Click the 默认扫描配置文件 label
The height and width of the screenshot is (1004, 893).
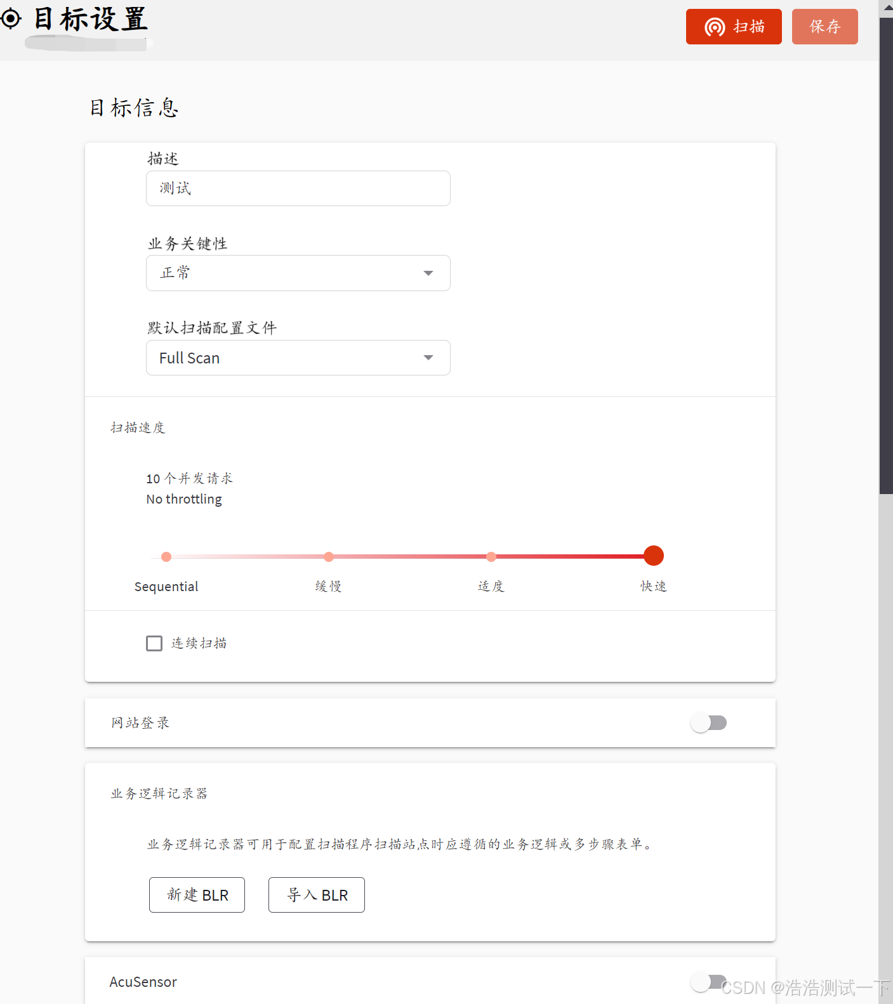[x=212, y=328]
